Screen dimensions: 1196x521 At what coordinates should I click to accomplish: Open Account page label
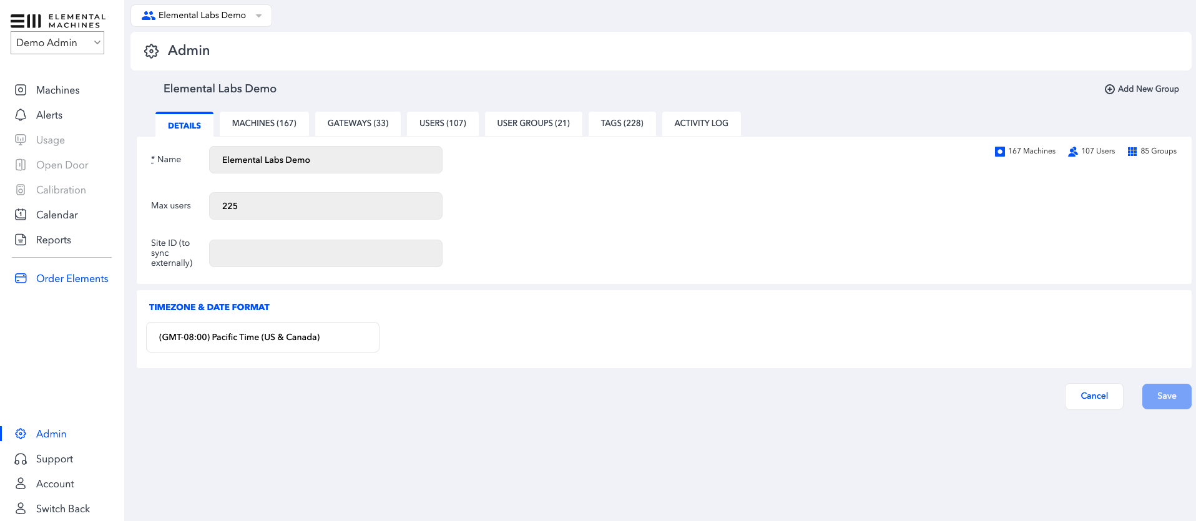tap(55, 484)
